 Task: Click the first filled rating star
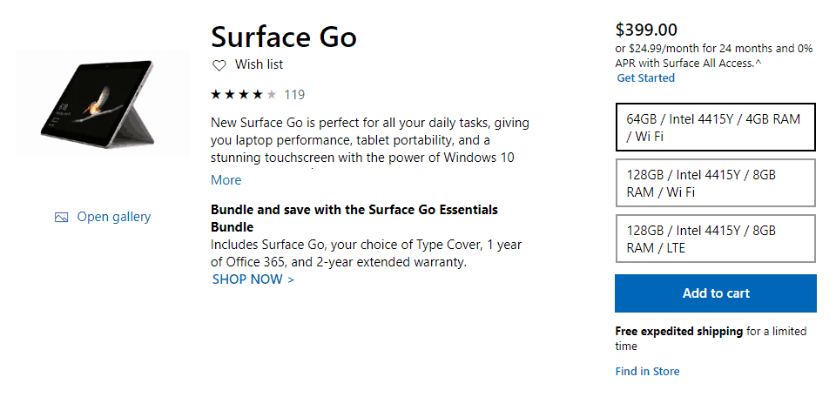coord(216,95)
